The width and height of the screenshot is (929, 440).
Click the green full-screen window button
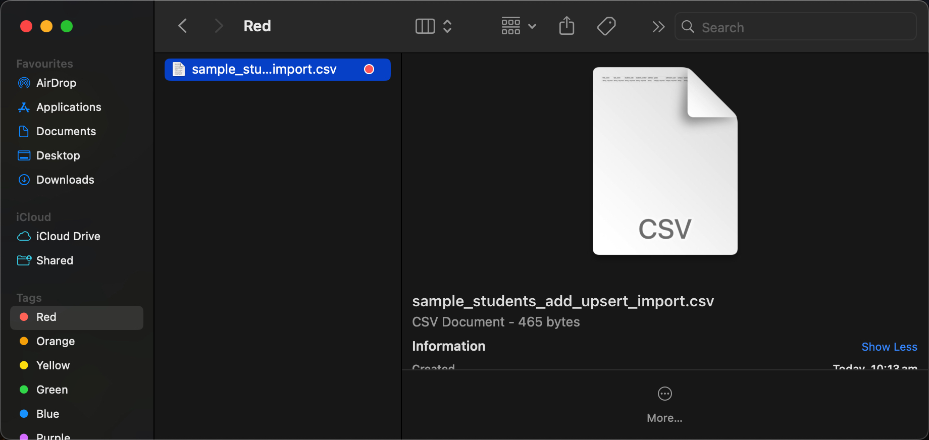pos(67,26)
